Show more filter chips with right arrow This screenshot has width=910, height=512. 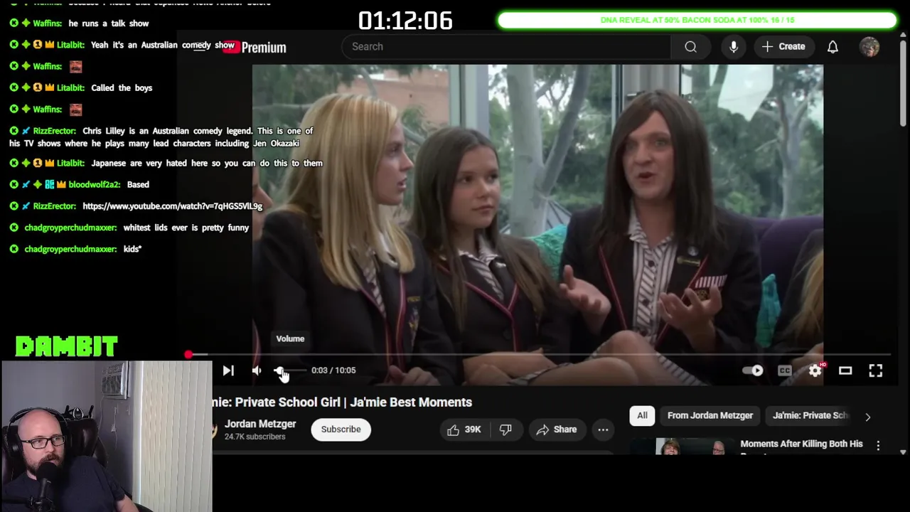click(867, 417)
